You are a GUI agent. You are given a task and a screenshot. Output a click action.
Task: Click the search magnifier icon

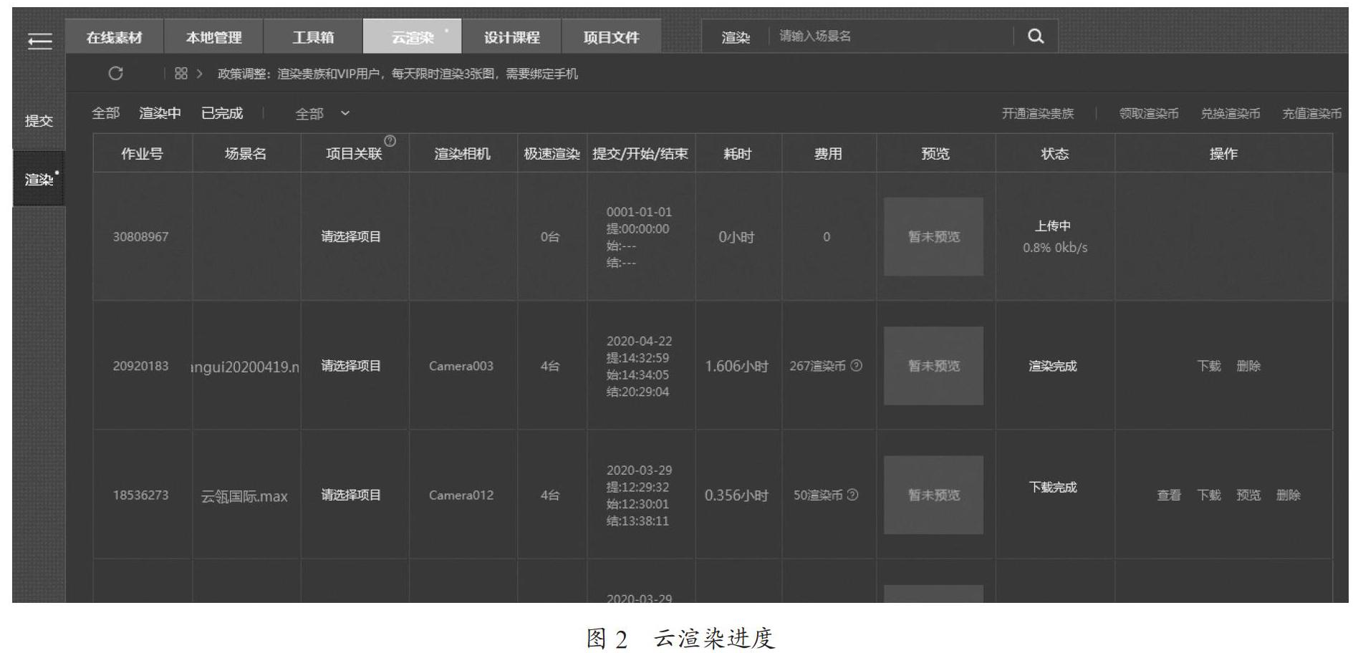(1035, 36)
